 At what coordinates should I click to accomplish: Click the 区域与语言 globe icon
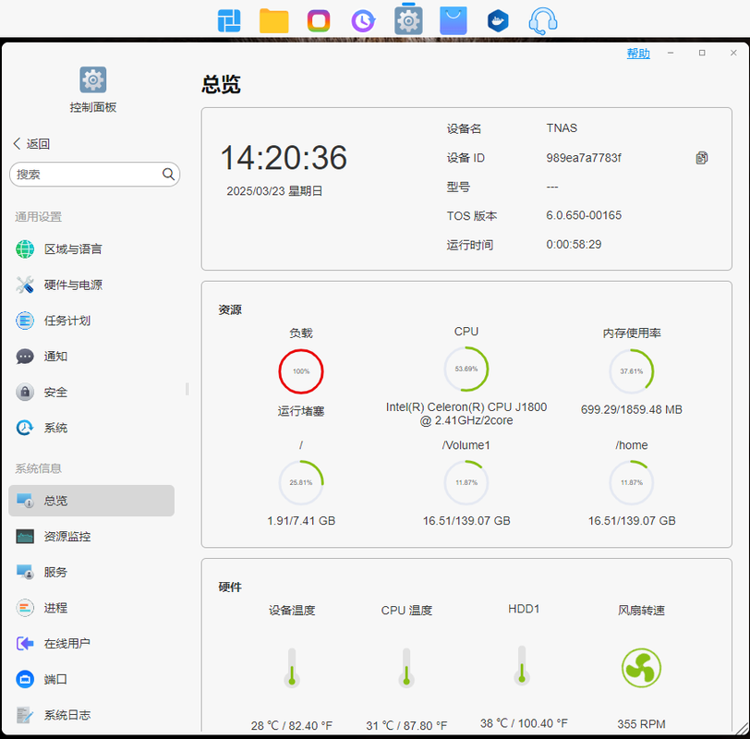(x=25, y=249)
